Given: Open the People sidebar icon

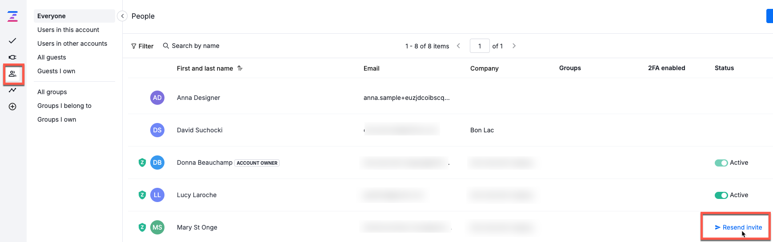Looking at the screenshot, I should [x=12, y=74].
